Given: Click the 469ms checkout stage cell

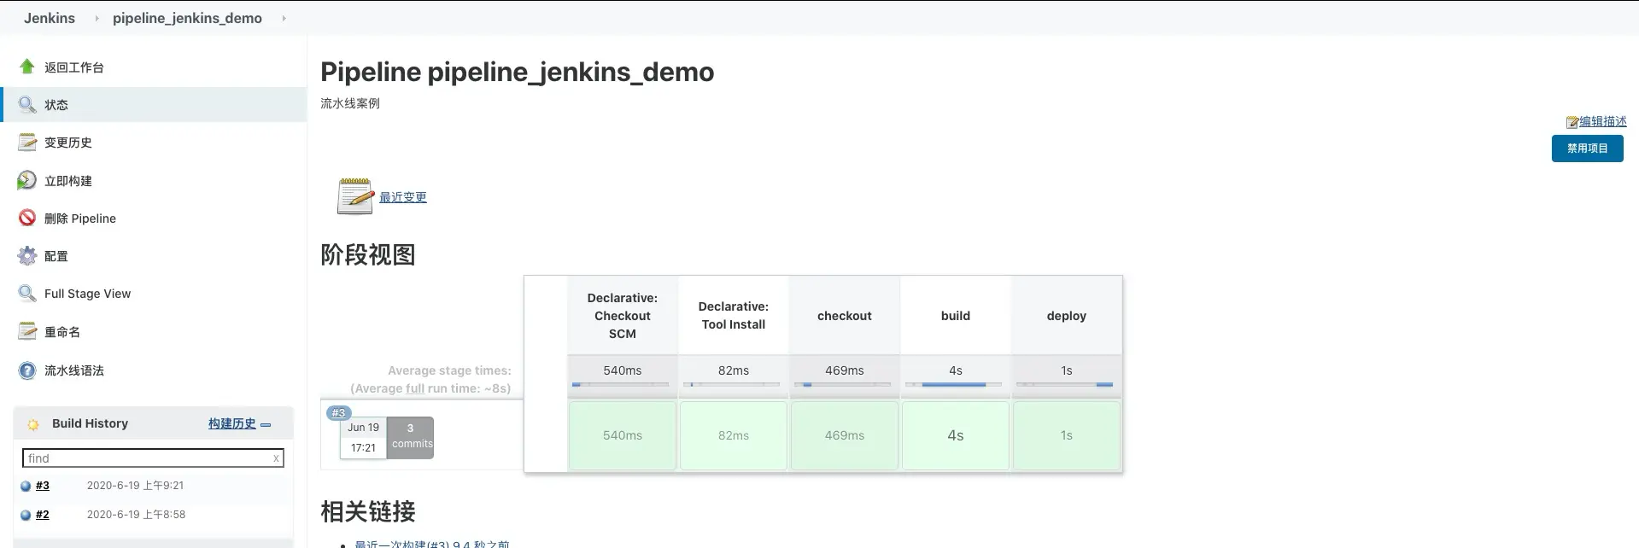Looking at the screenshot, I should 845,435.
